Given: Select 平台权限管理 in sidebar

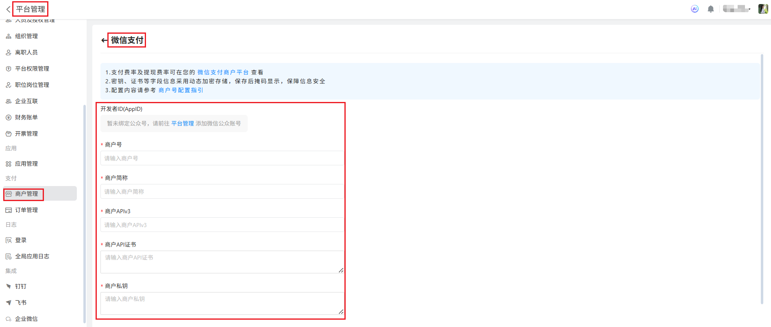Looking at the screenshot, I should (32, 69).
